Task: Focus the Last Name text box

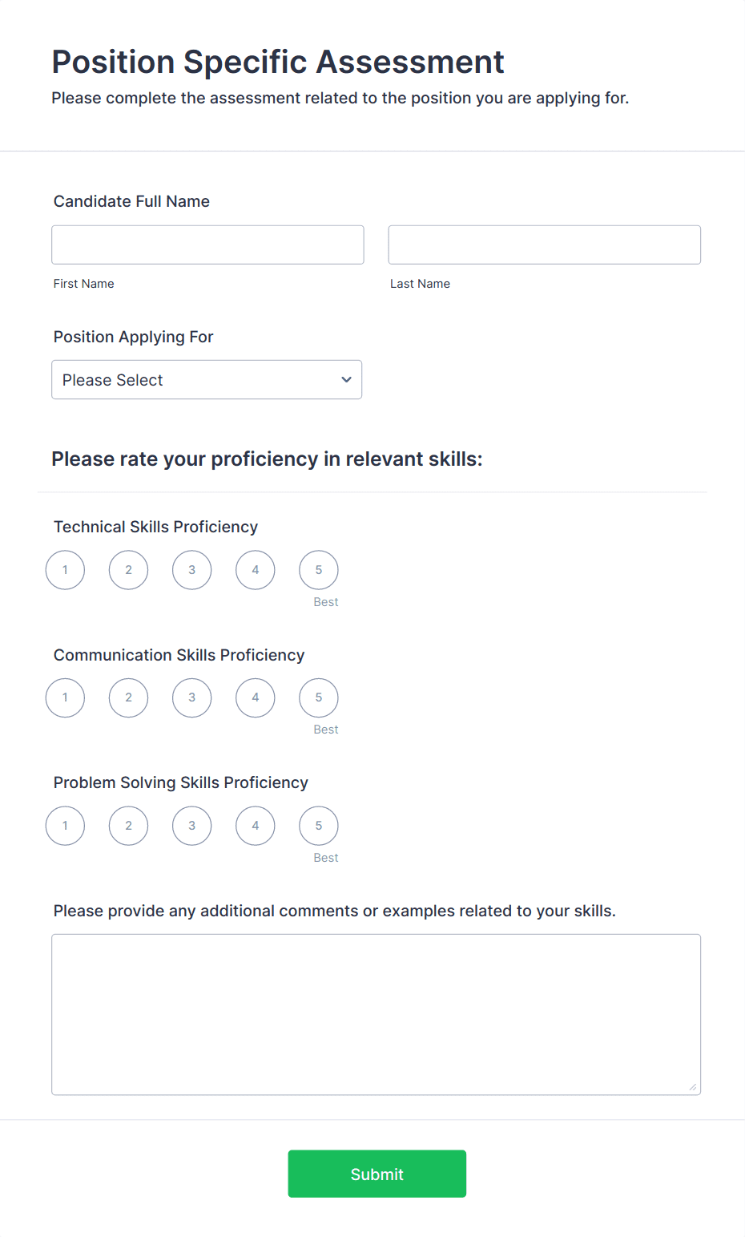Action: point(544,245)
